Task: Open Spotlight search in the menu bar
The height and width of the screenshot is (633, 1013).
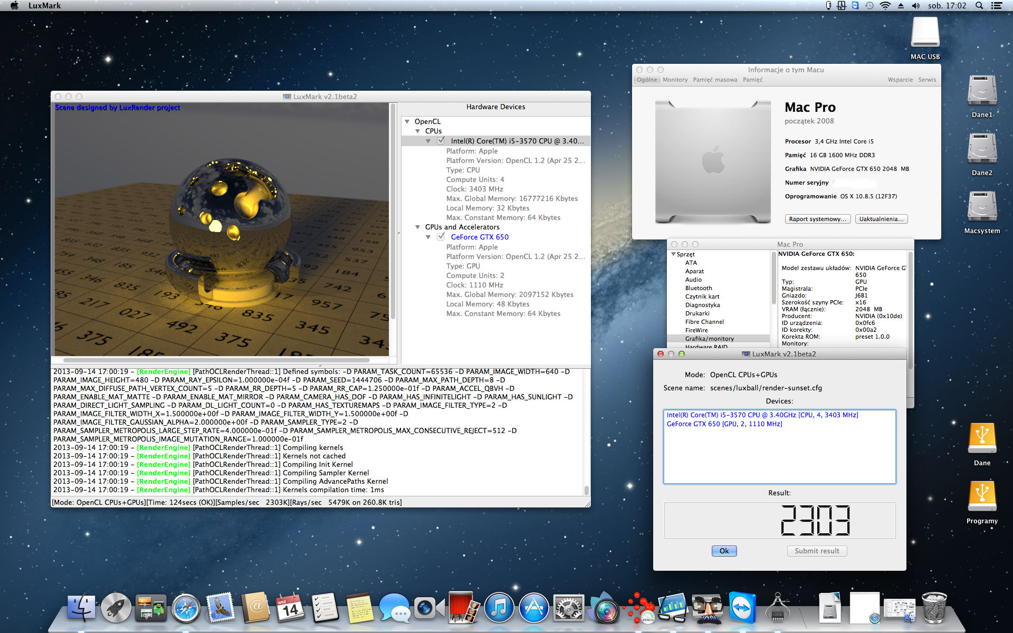Action: point(979,5)
